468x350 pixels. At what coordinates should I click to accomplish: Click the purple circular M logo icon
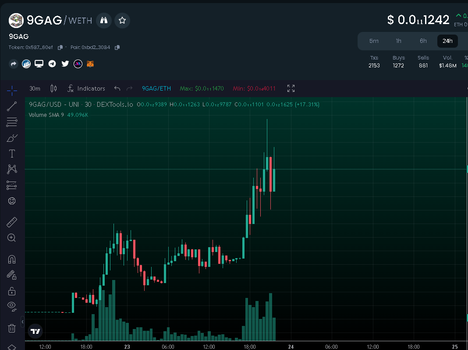coord(78,64)
